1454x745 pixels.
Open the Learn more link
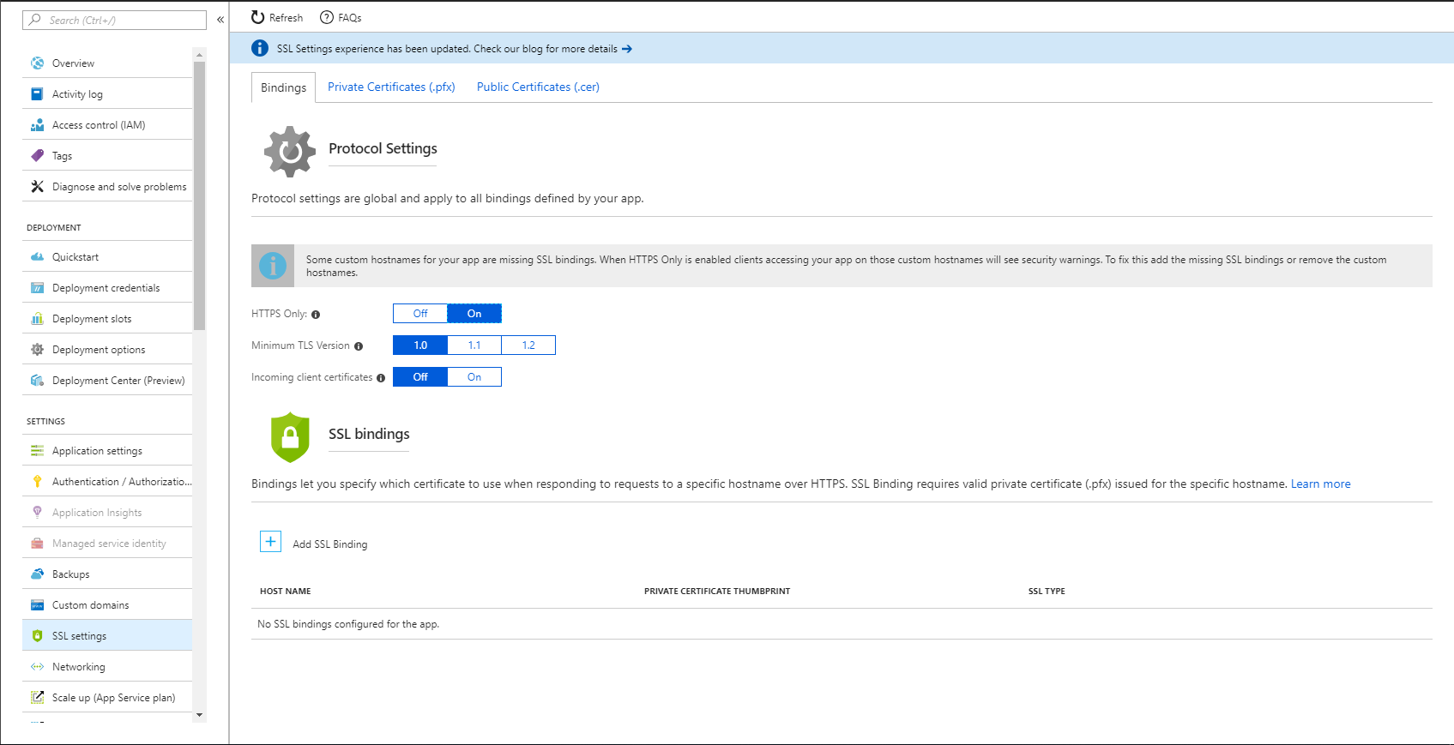tap(1320, 484)
